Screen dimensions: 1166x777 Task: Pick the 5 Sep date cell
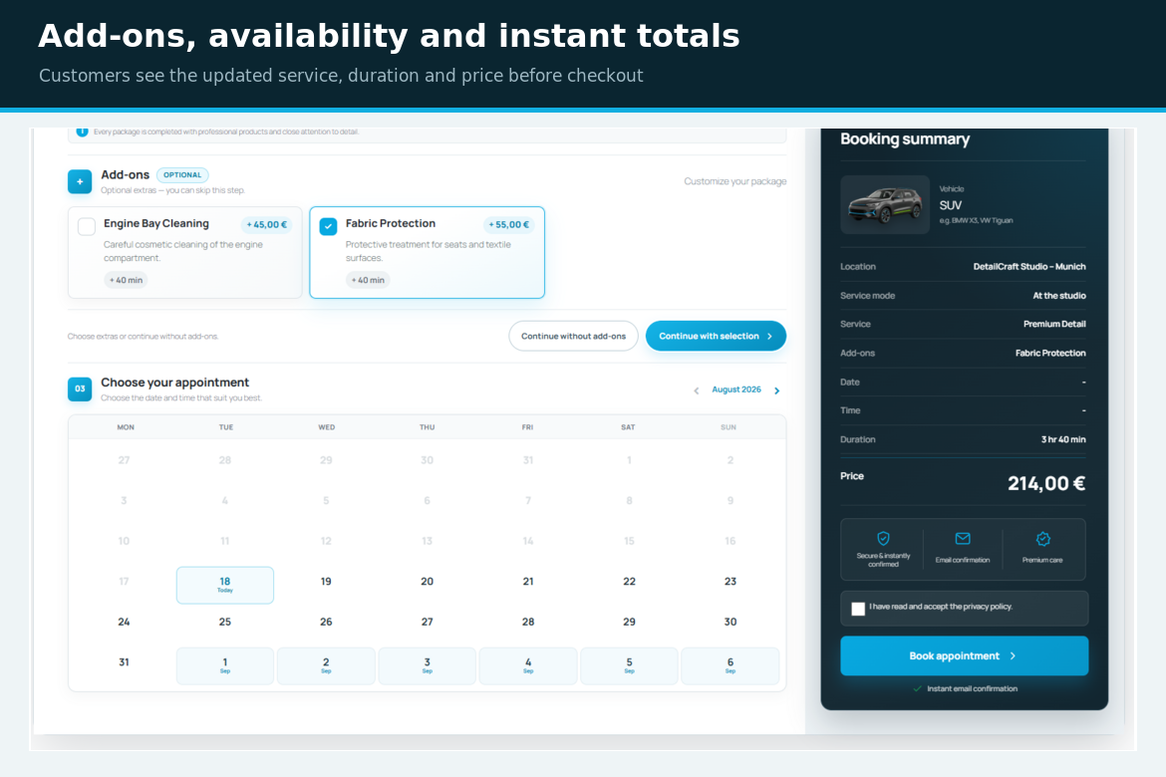click(629, 665)
